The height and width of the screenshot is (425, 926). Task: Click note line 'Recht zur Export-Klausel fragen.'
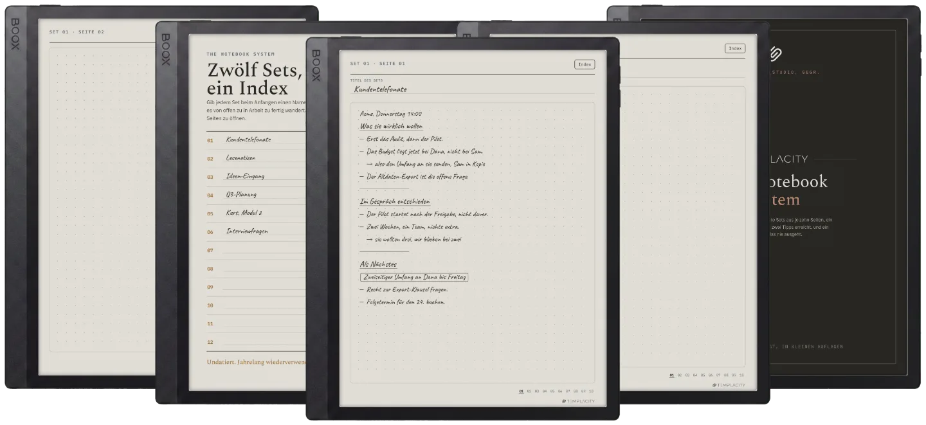[404, 289]
